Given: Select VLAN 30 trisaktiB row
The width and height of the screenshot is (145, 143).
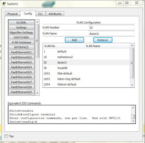Looking at the screenshot, I should [86, 68].
